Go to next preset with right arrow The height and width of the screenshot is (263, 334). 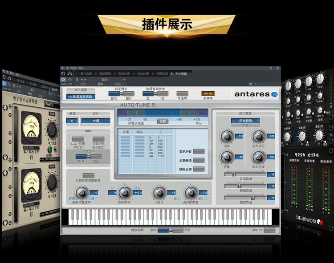click(86, 79)
